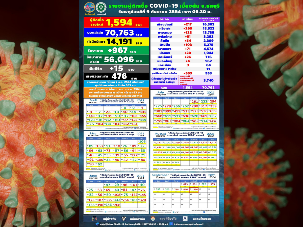Click the Thai Chana app icon

point(185,219)
